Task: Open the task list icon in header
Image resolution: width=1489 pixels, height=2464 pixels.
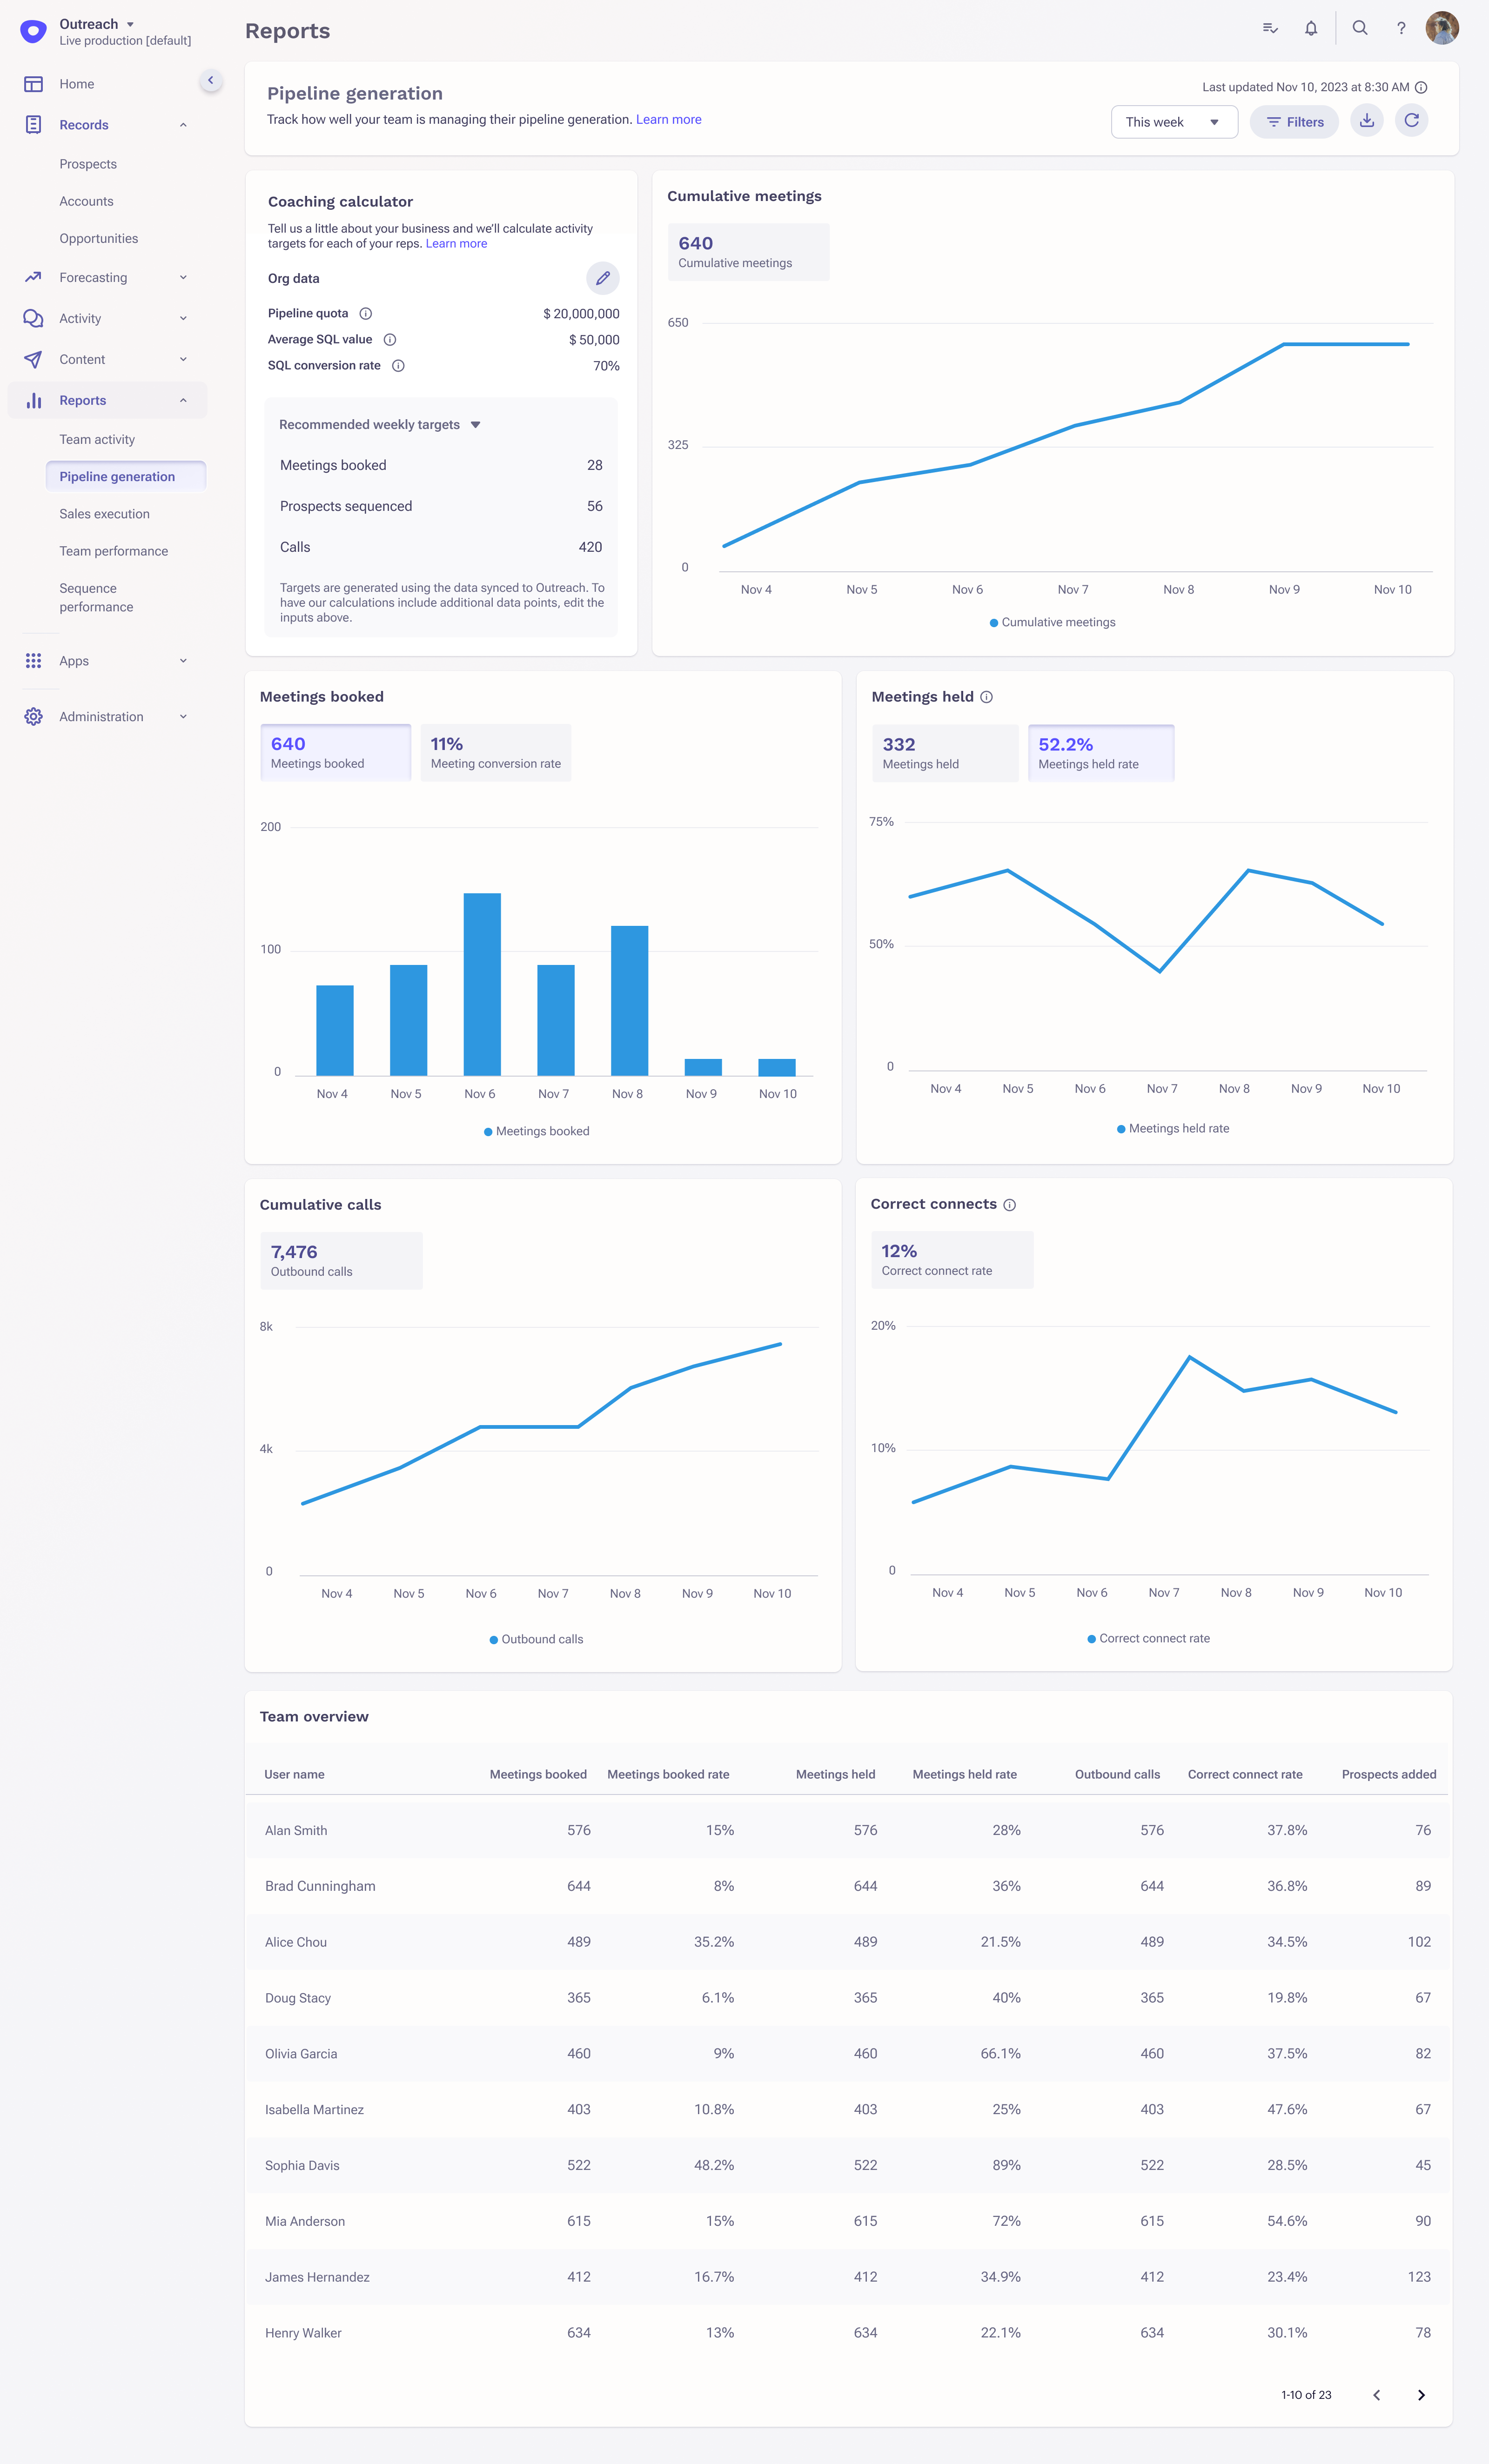Action: point(1270,29)
